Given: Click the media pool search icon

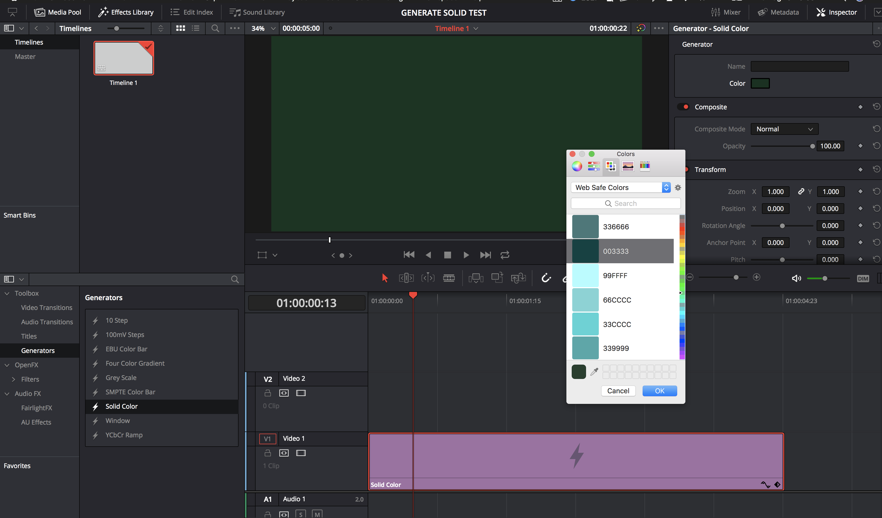Looking at the screenshot, I should pyautogui.click(x=215, y=28).
